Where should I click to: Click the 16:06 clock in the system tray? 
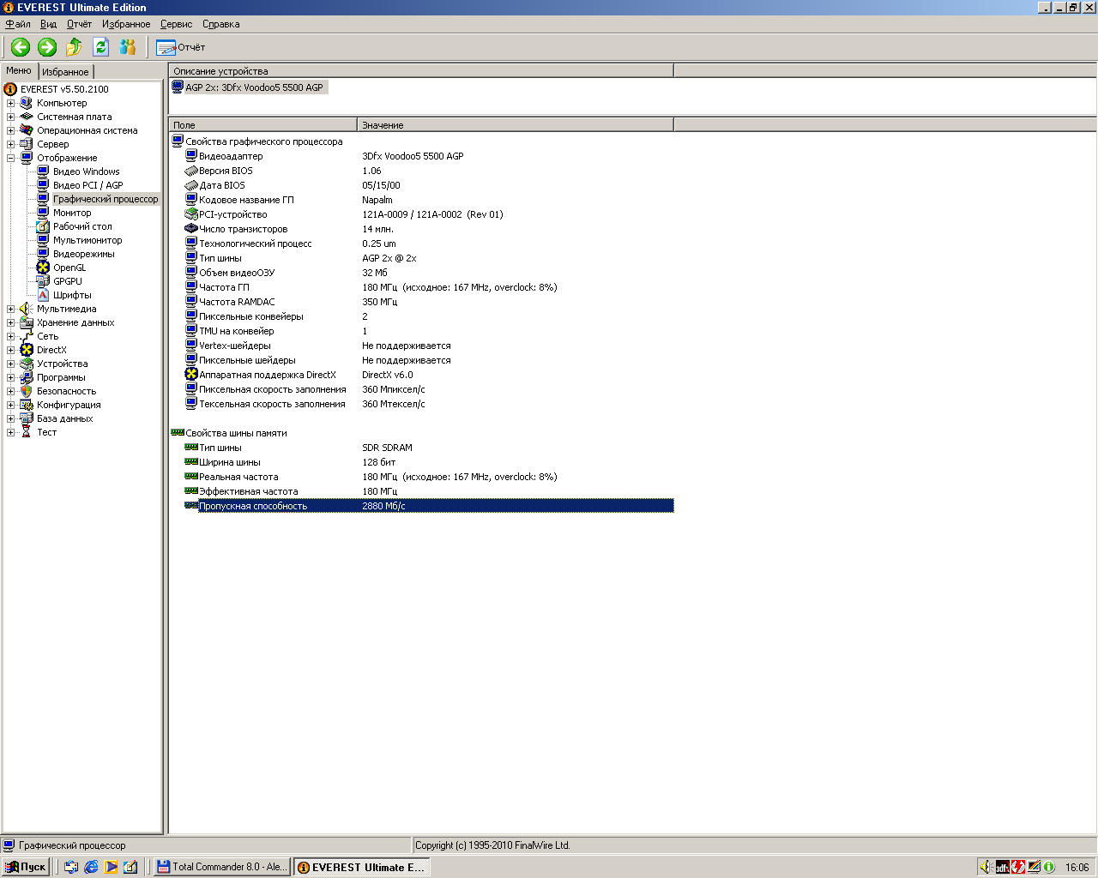coord(1077,868)
